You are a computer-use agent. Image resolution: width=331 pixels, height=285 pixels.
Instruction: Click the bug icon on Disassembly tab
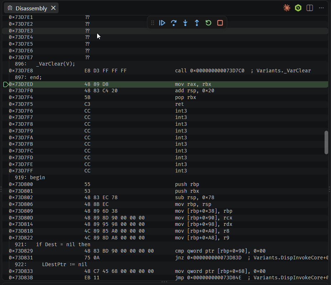coord(10,8)
